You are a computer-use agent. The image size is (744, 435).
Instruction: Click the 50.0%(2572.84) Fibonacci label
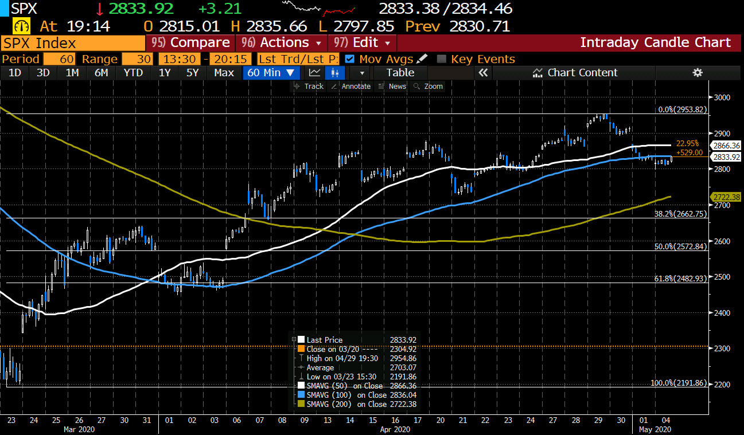[x=680, y=246]
